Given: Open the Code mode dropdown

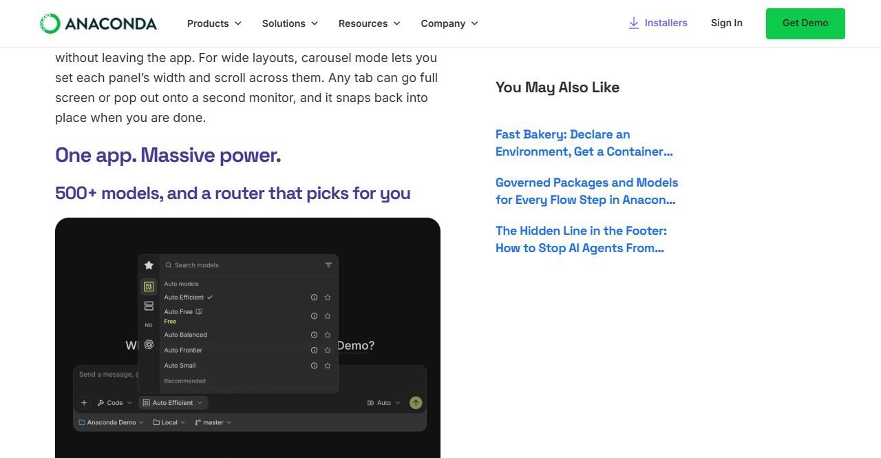Looking at the screenshot, I should pyautogui.click(x=114, y=403).
